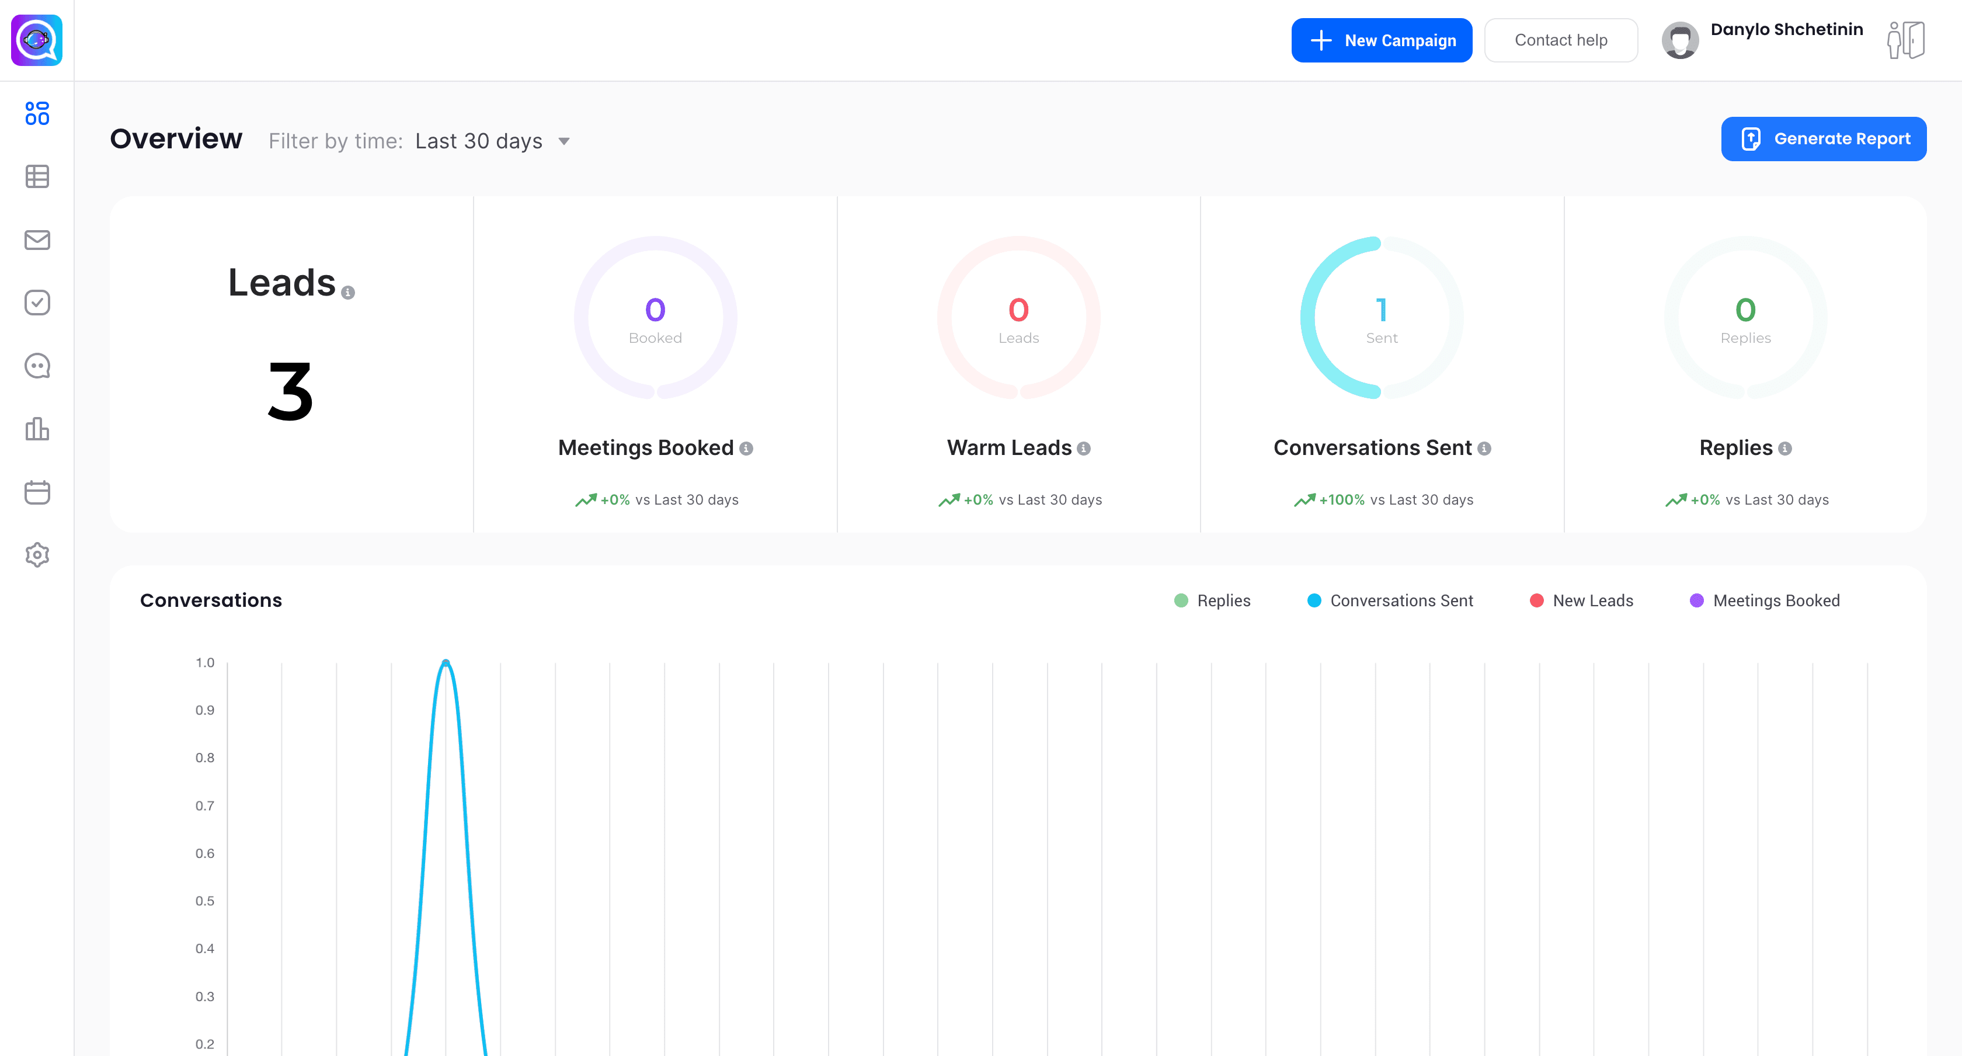This screenshot has height=1056, width=1962.
Task: Click the logout door icon
Action: point(1905,40)
